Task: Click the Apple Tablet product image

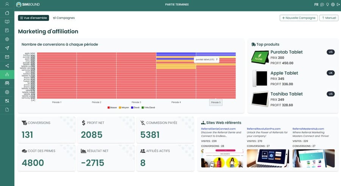Action: tap(260, 79)
